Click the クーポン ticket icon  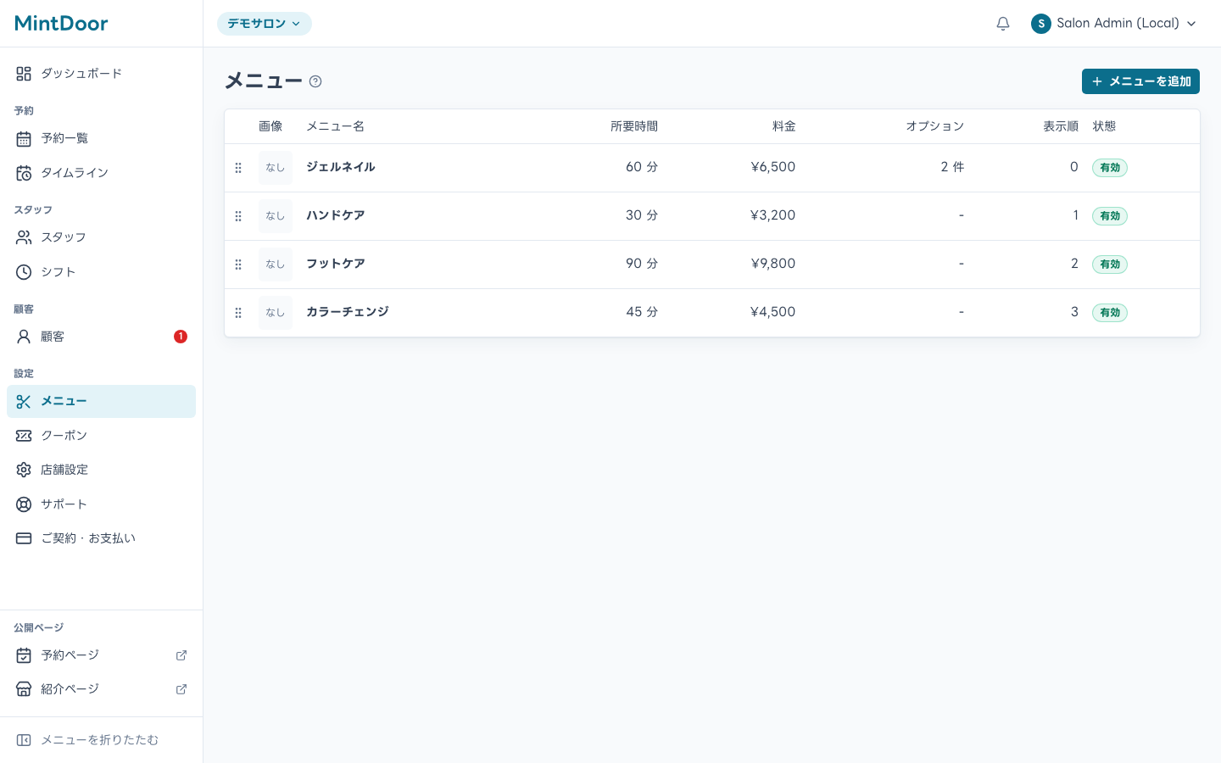tap(24, 436)
